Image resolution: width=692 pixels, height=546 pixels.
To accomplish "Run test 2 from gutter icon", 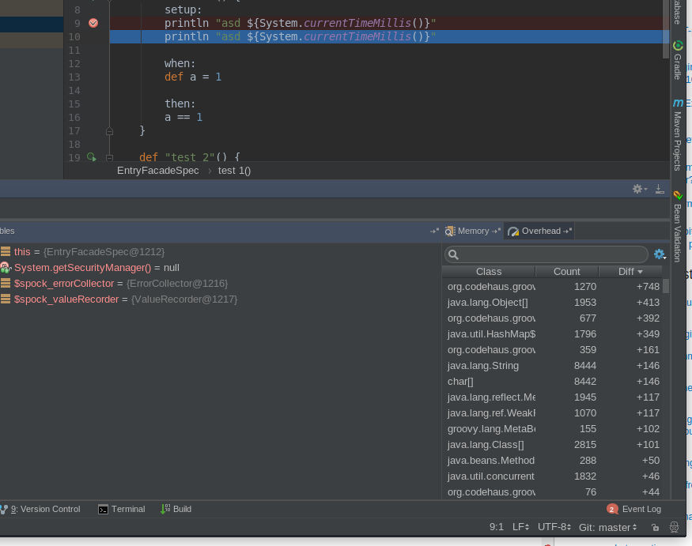I will [x=92, y=157].
